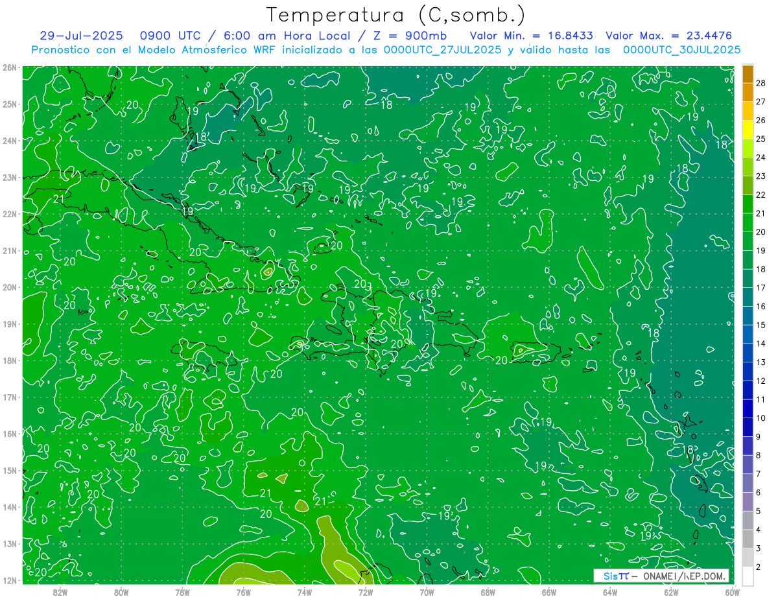Click the '68W' longitude axis label

click(488, 591)
